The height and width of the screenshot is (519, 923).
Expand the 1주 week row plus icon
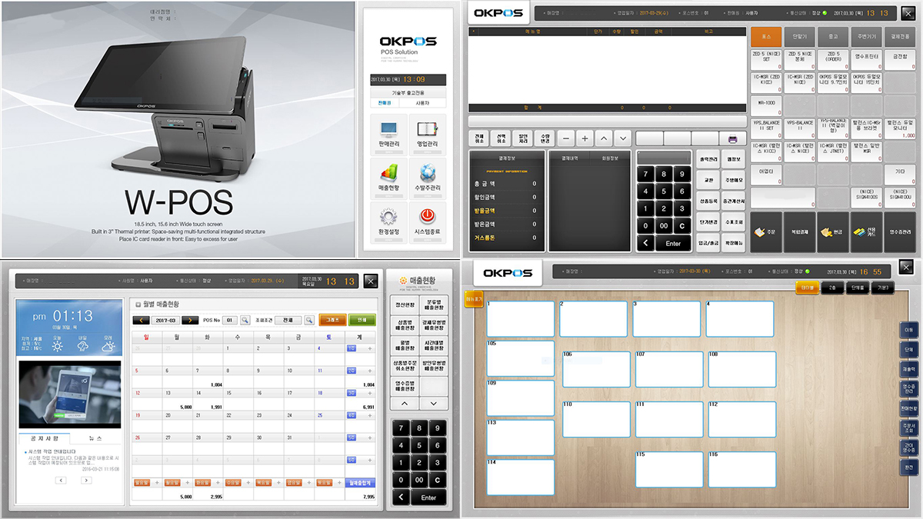coord(370,348)
